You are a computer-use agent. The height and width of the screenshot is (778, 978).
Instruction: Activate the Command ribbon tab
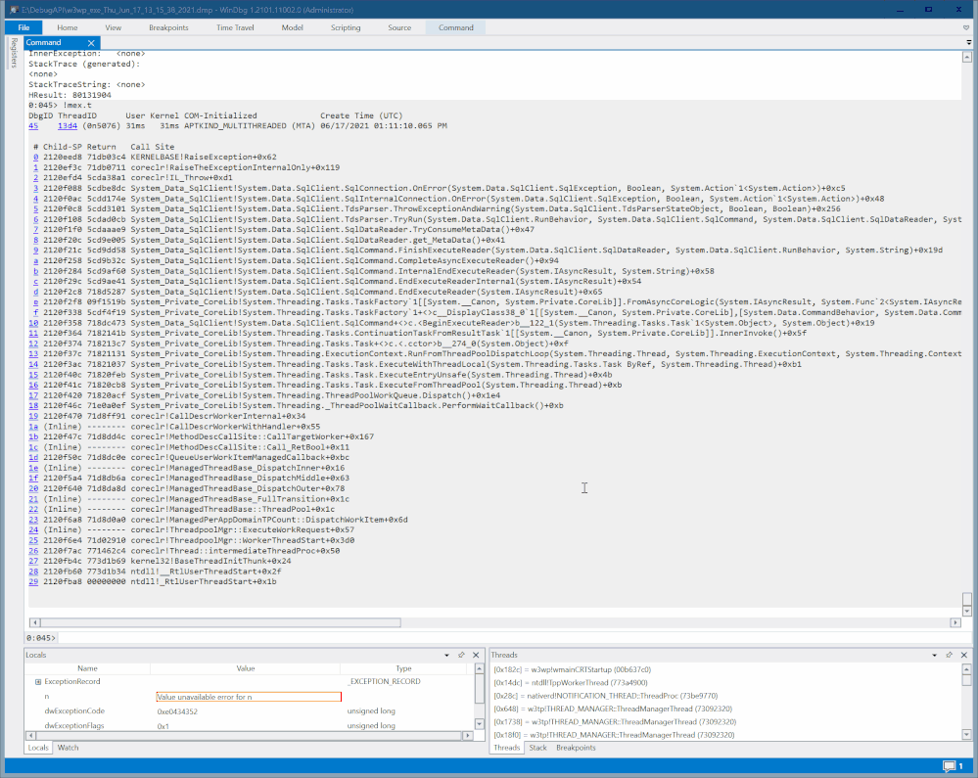pyautogui.click(x=456, y=27)
